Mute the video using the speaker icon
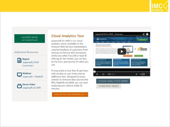 tap(103, 74)
